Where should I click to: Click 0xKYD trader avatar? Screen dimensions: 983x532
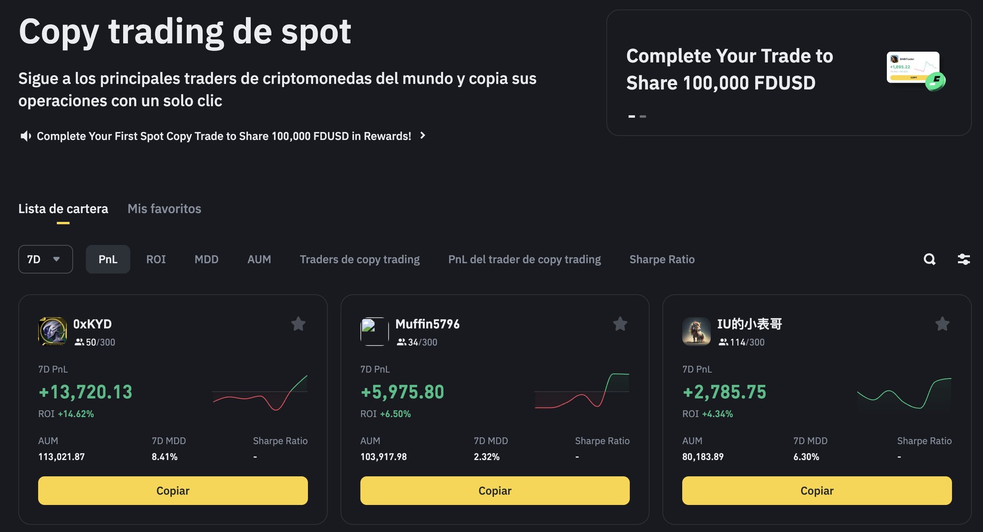point(52,332)
